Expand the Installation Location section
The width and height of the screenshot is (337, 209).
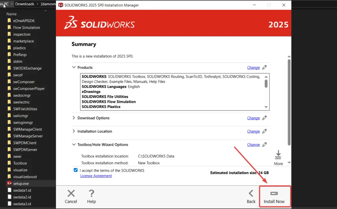(x=74, y=131)
